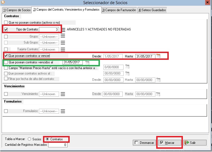This screenshot has height=152, width=212.
Task: Click the list icon beside Sub Grupo
Action: tap(62, 43)
